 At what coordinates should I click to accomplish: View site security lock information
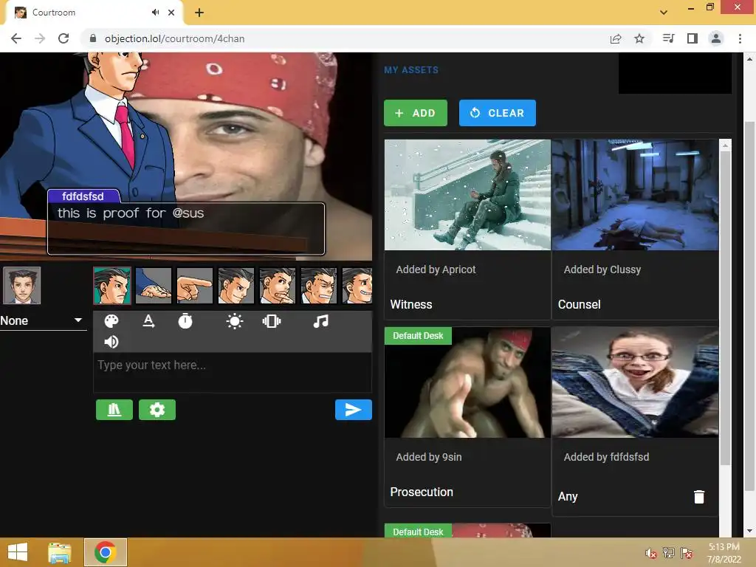[93, 38]
